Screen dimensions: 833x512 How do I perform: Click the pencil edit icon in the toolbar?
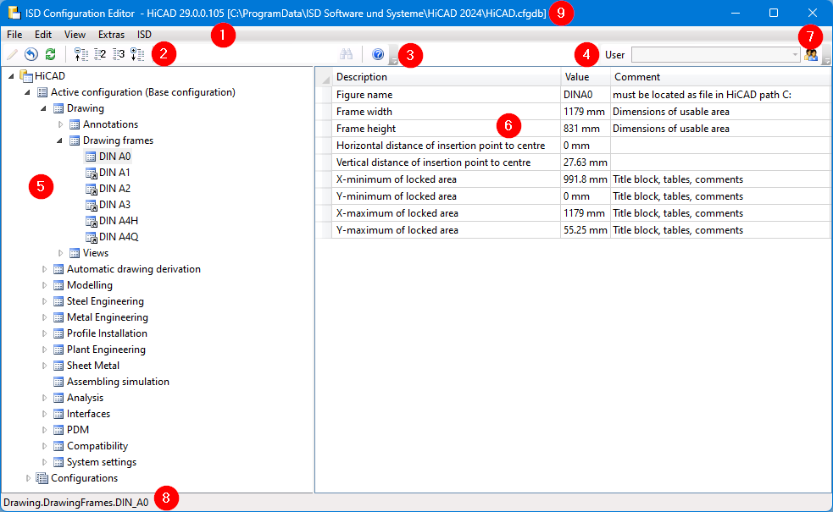[x=12, y=54]
